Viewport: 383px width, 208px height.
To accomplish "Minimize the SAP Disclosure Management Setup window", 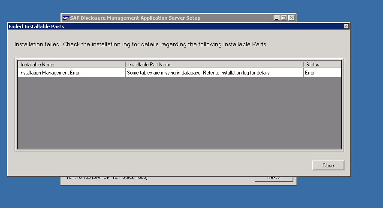I will point(277,18).
